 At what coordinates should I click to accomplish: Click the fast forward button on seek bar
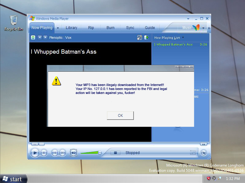204,144
